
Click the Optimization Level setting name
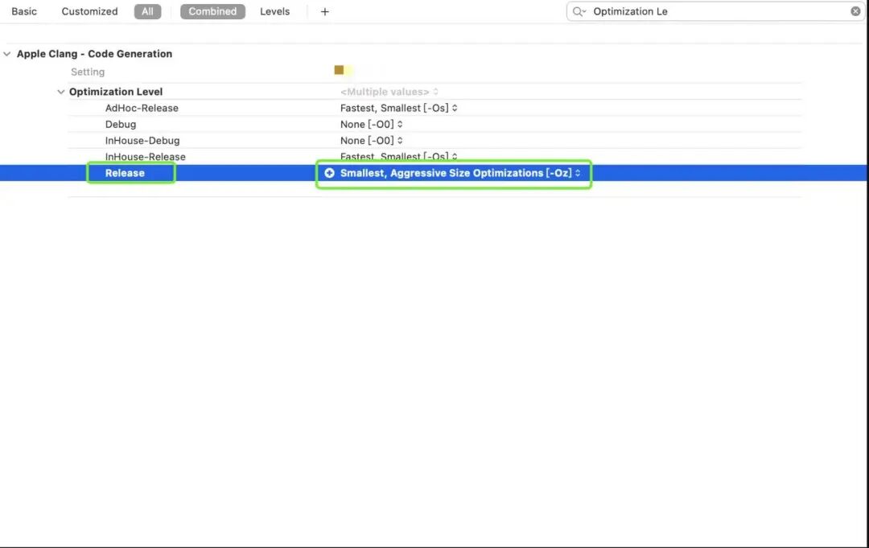pos(116,92)
